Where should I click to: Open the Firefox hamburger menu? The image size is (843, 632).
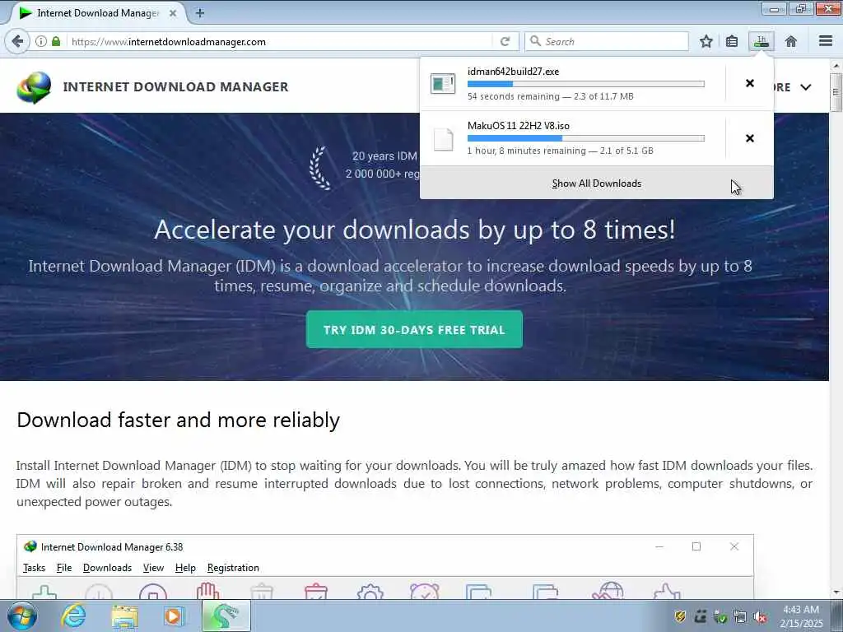[x=826, y=41]
